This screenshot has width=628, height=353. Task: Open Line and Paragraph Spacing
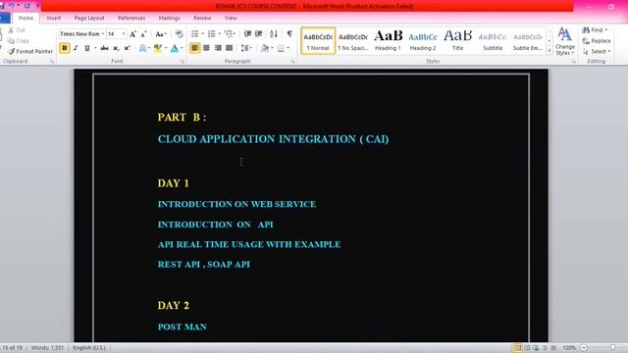coord(244,48)
